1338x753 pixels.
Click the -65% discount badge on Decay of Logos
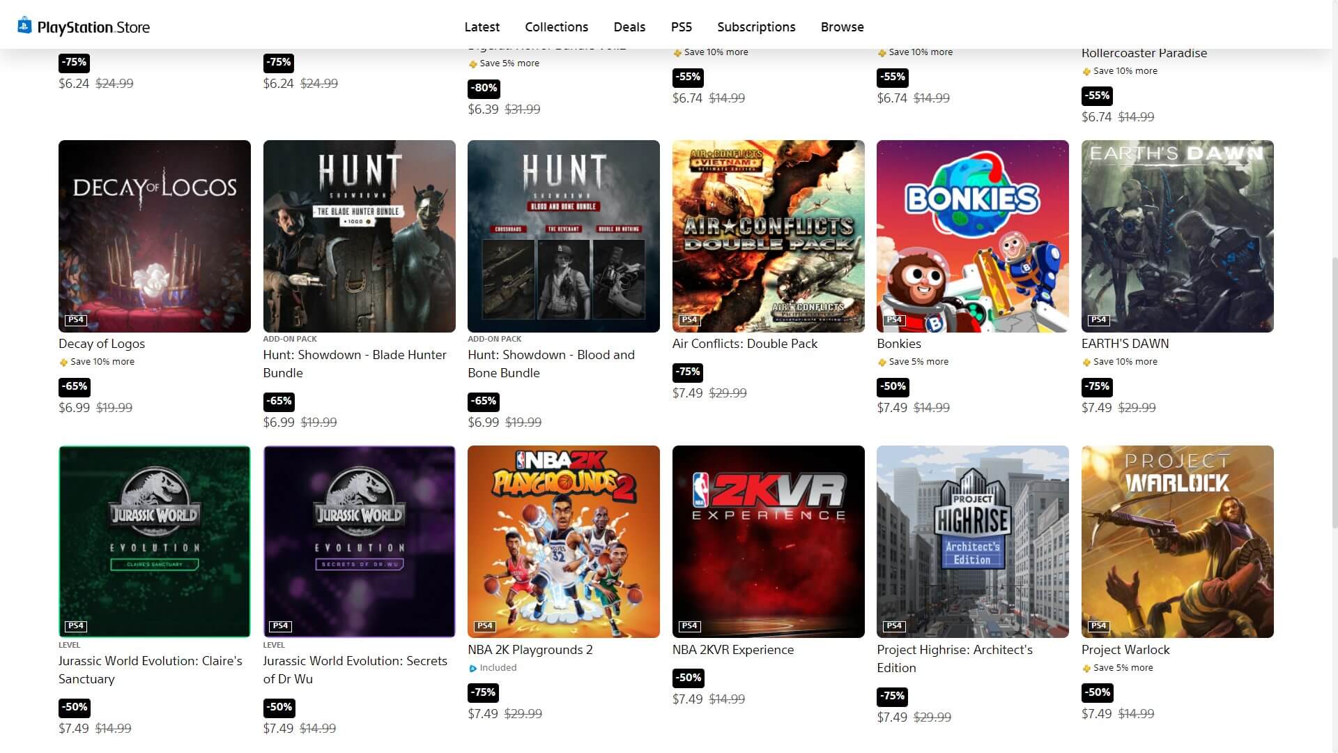point(74,386)
